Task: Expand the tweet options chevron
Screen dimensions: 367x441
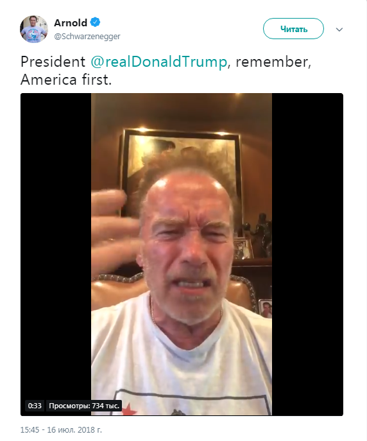Action: pyautogui.click(x=339, y=30)
